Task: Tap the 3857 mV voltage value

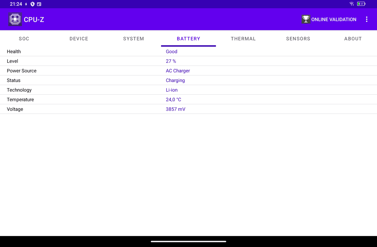Action: pyautogui.click(x=175, y=109)
